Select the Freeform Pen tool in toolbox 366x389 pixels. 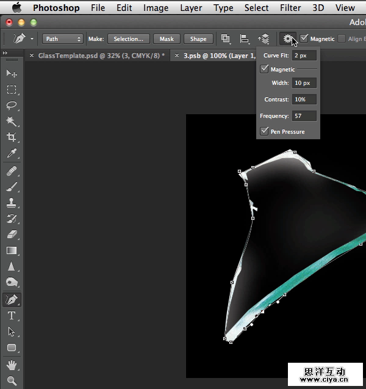(x=12, y=300)
